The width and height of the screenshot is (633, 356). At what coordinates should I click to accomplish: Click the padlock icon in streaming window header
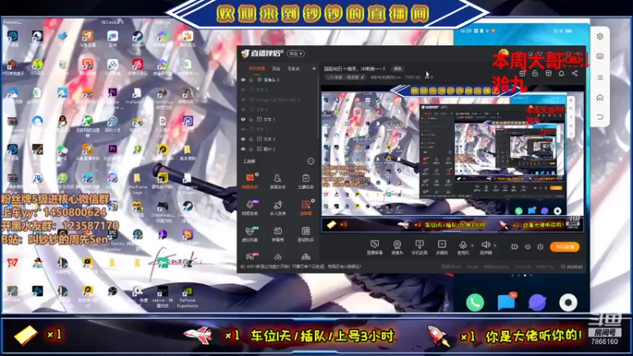[536, 74]
